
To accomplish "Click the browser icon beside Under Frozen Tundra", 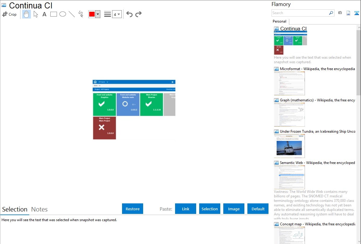I will click(277, 131).
